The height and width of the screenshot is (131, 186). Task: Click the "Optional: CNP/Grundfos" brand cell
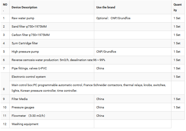coord(113,18)
